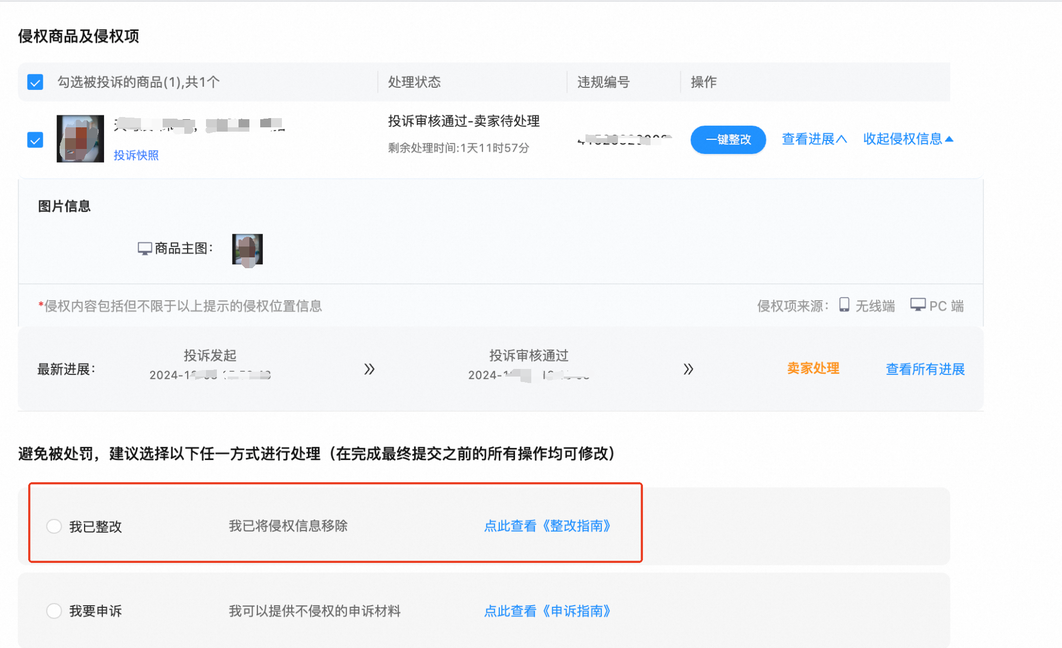The width and height of the screenshot is (1062, 648).
Task: Click the blurred violation number value
Action: [x=625, y=140]
